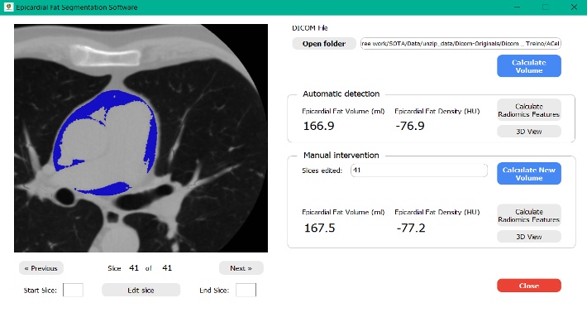The height and width of the screenshot is (322, 587).
Task: Minimize the Epicardial Fat Segmentation window
Action: (x=517, y=7)
